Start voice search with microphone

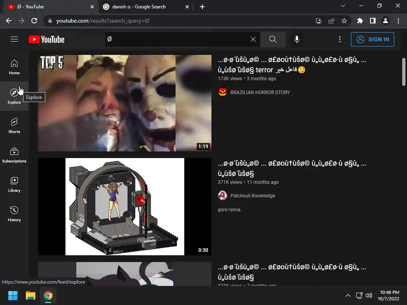(297, 39)
